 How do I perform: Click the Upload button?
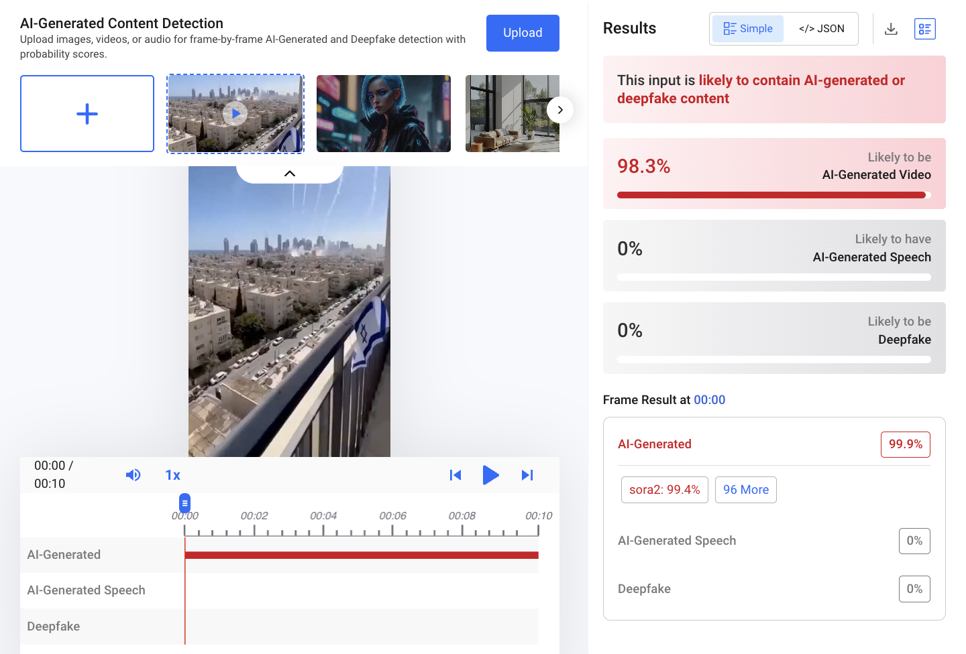(x=523, y=33)
